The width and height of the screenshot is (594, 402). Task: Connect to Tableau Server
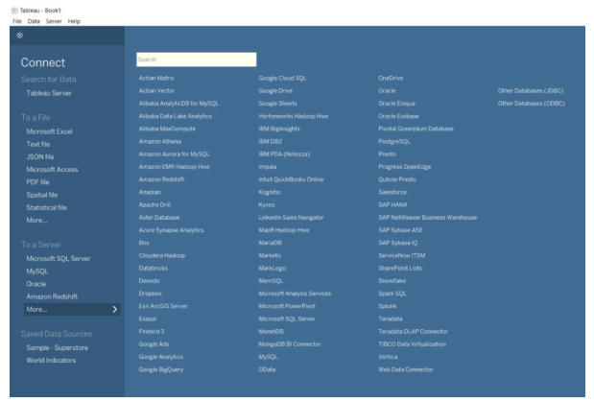49,93
